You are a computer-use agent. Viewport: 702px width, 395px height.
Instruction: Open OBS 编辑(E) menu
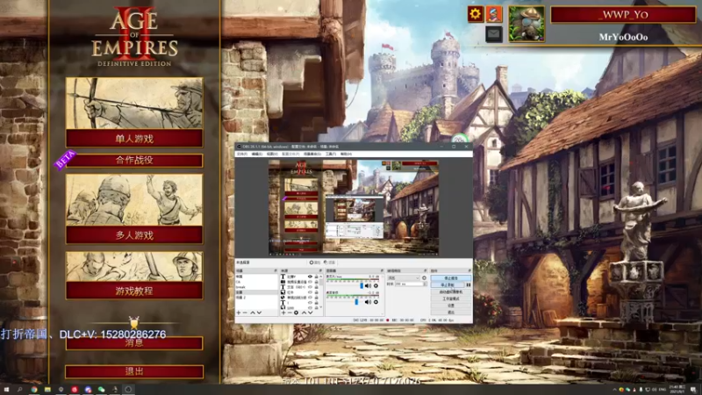coord(257,154)
